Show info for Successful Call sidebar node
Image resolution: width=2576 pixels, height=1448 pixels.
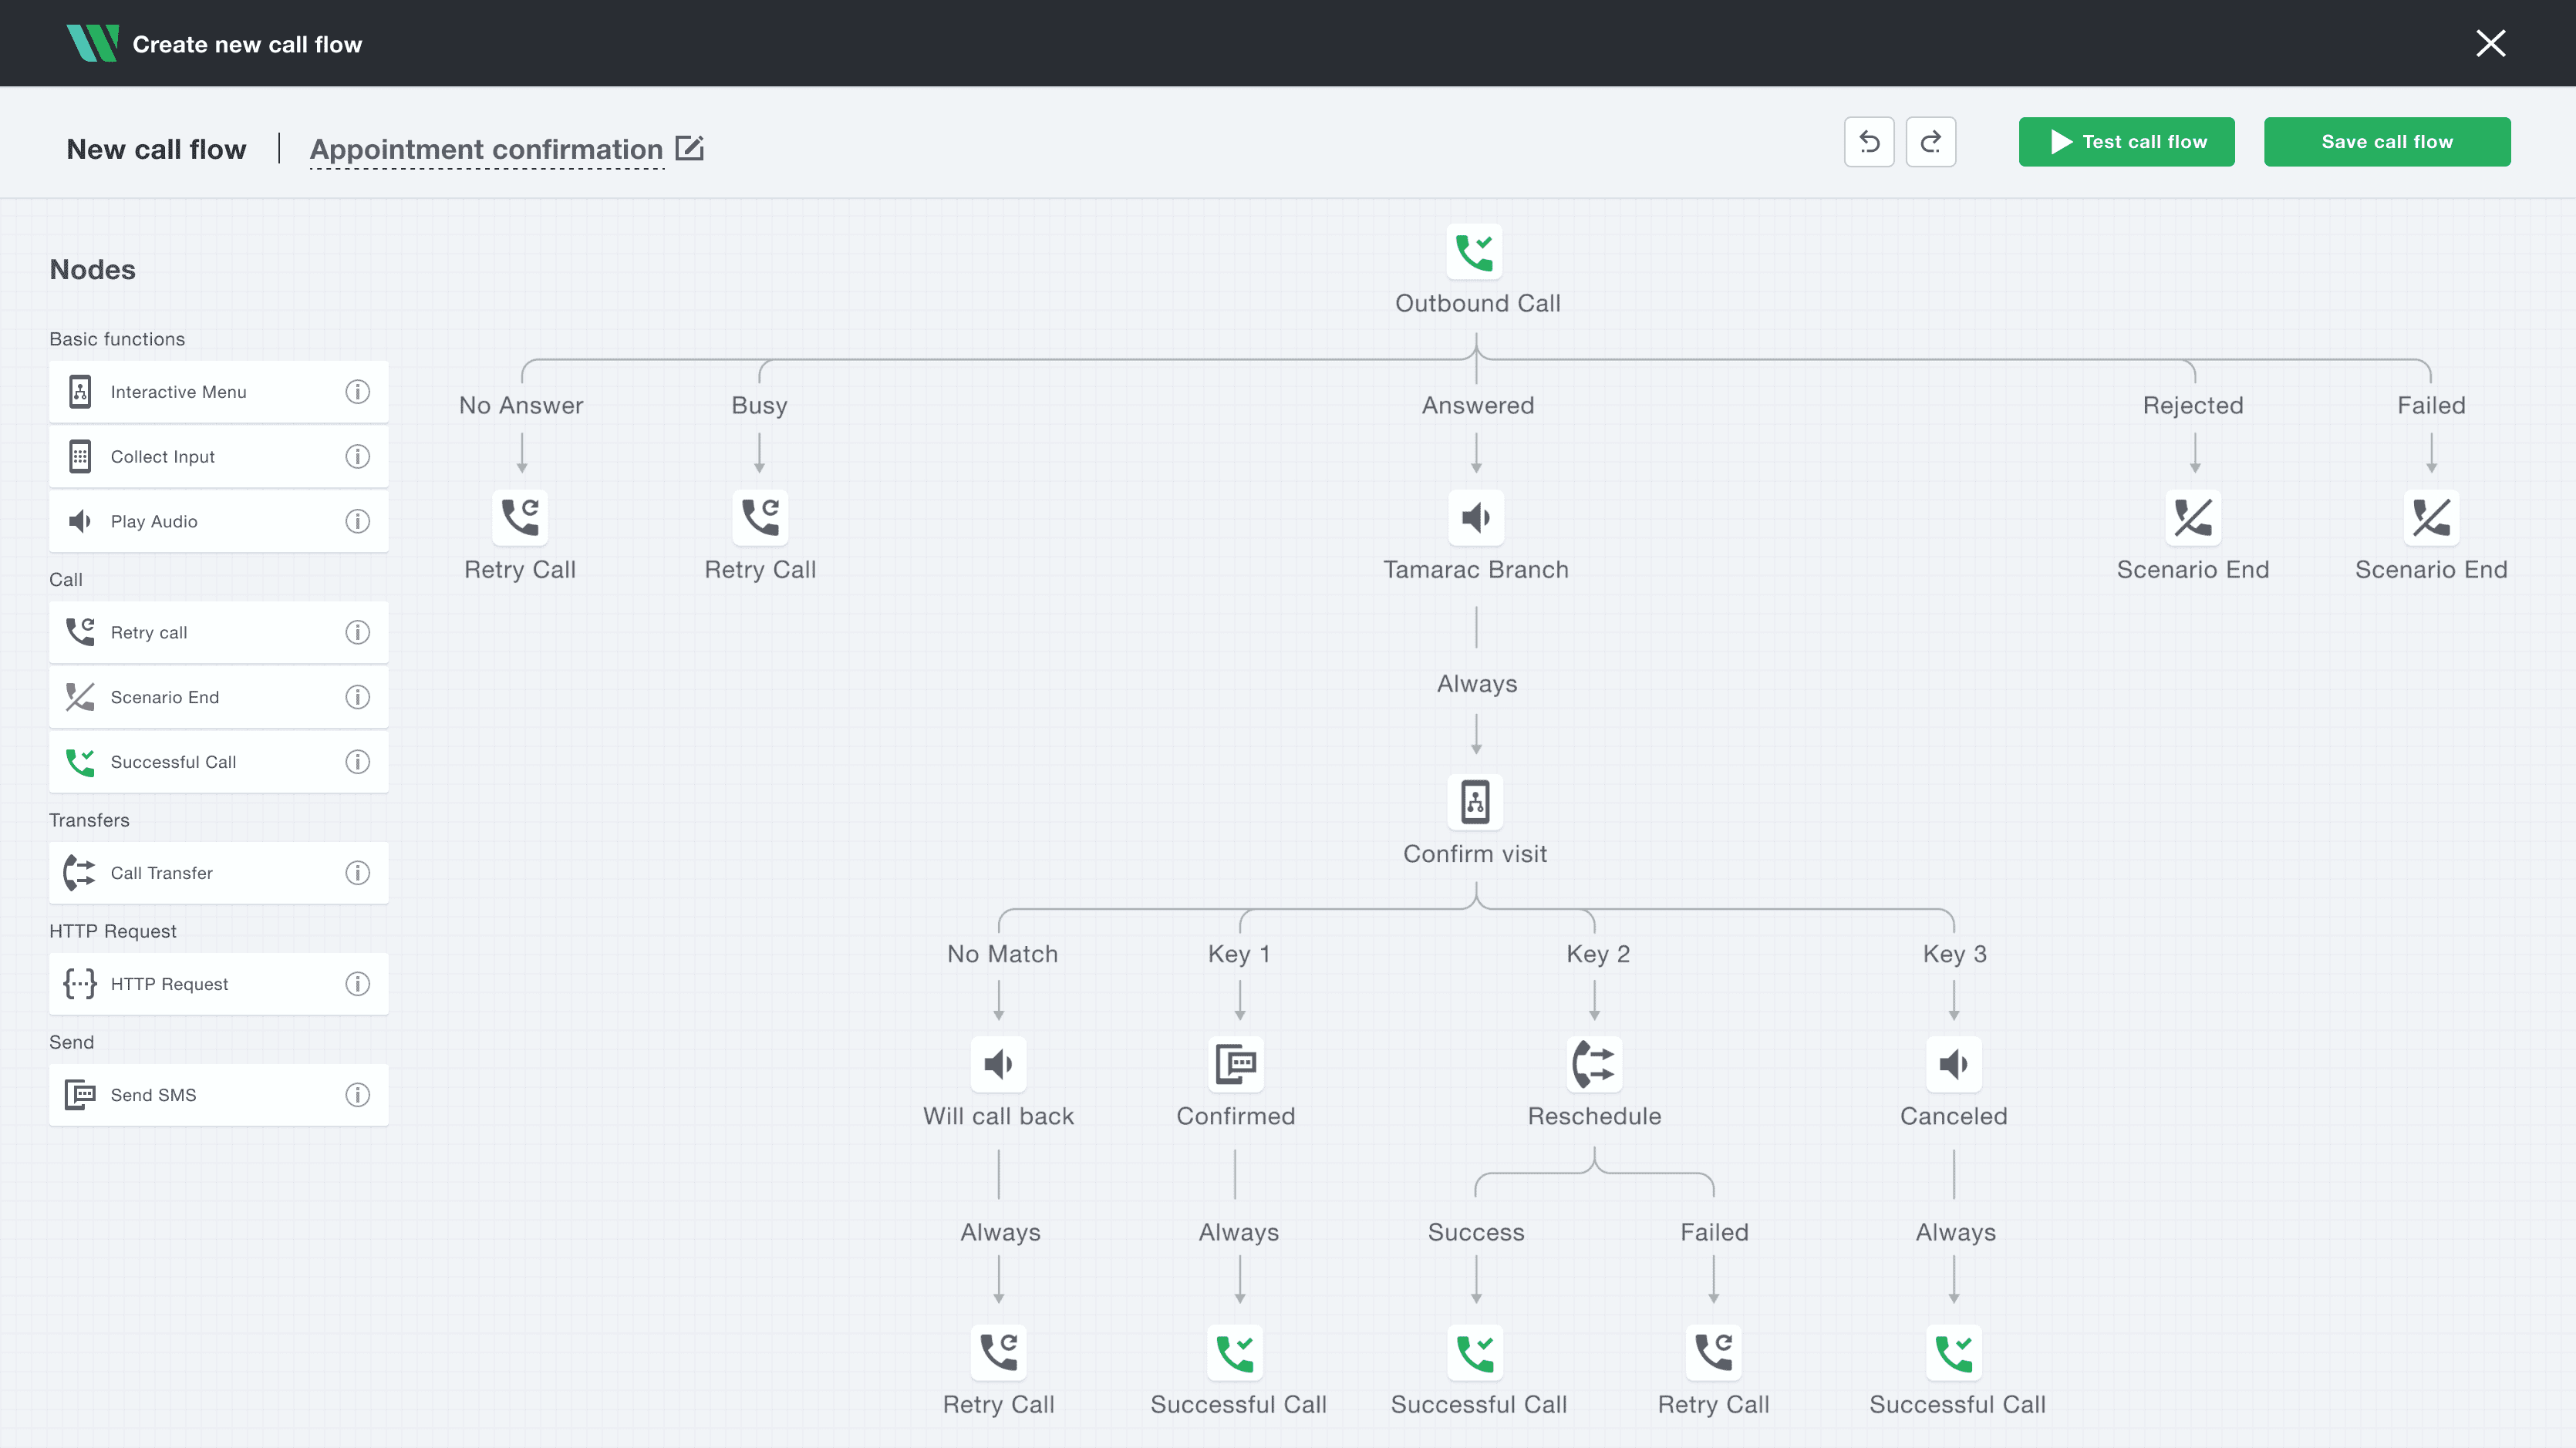click(x=357, y=762)
